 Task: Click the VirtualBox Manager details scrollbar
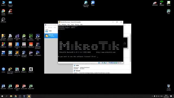click(x=130, y=53)
